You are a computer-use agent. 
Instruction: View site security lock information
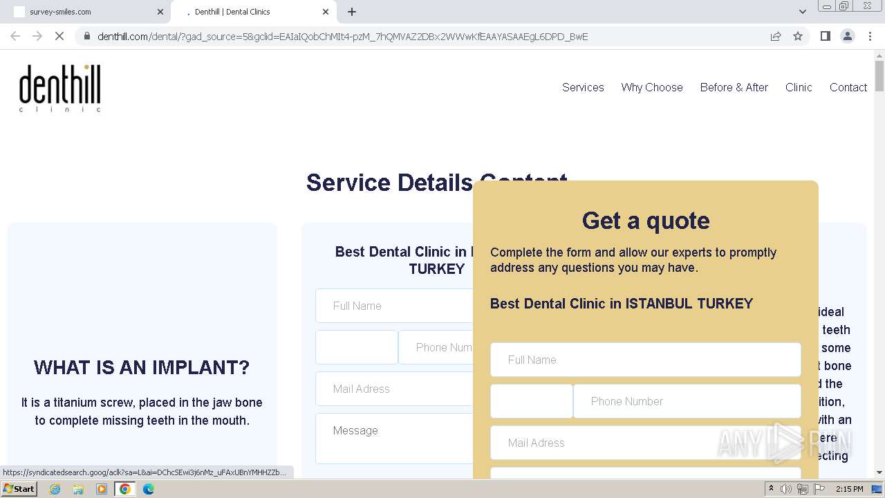click(x=87, y=36)
